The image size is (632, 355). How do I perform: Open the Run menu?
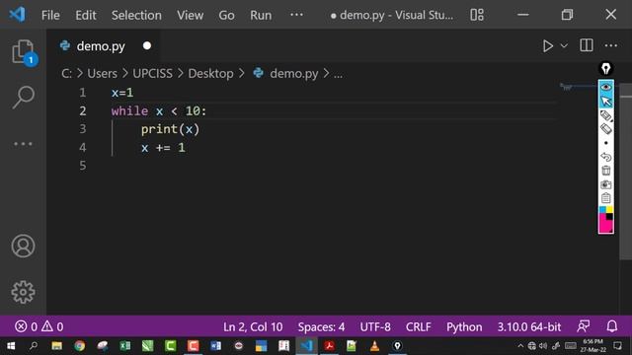(x=261, y=16)
